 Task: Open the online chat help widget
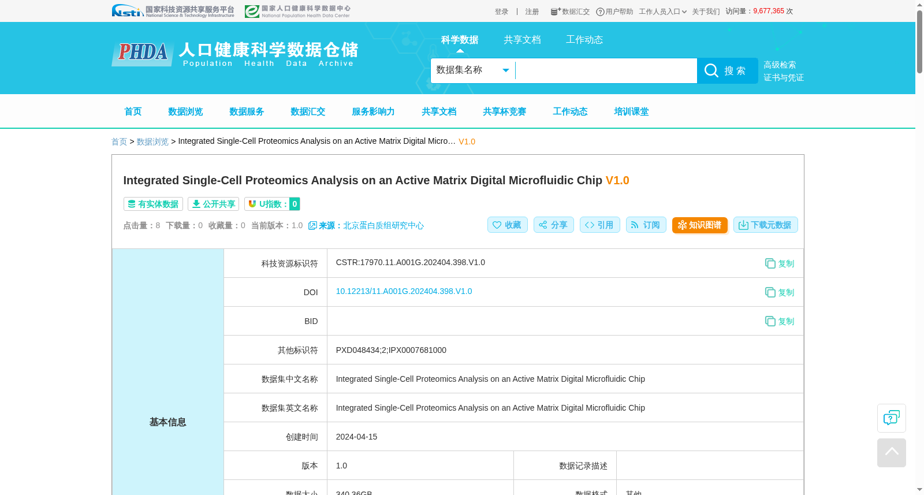tap(891, 418)
